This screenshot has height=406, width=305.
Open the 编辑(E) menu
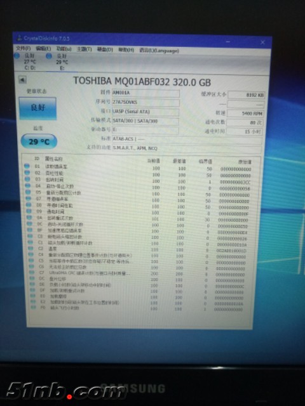click(x=43, y=49)
